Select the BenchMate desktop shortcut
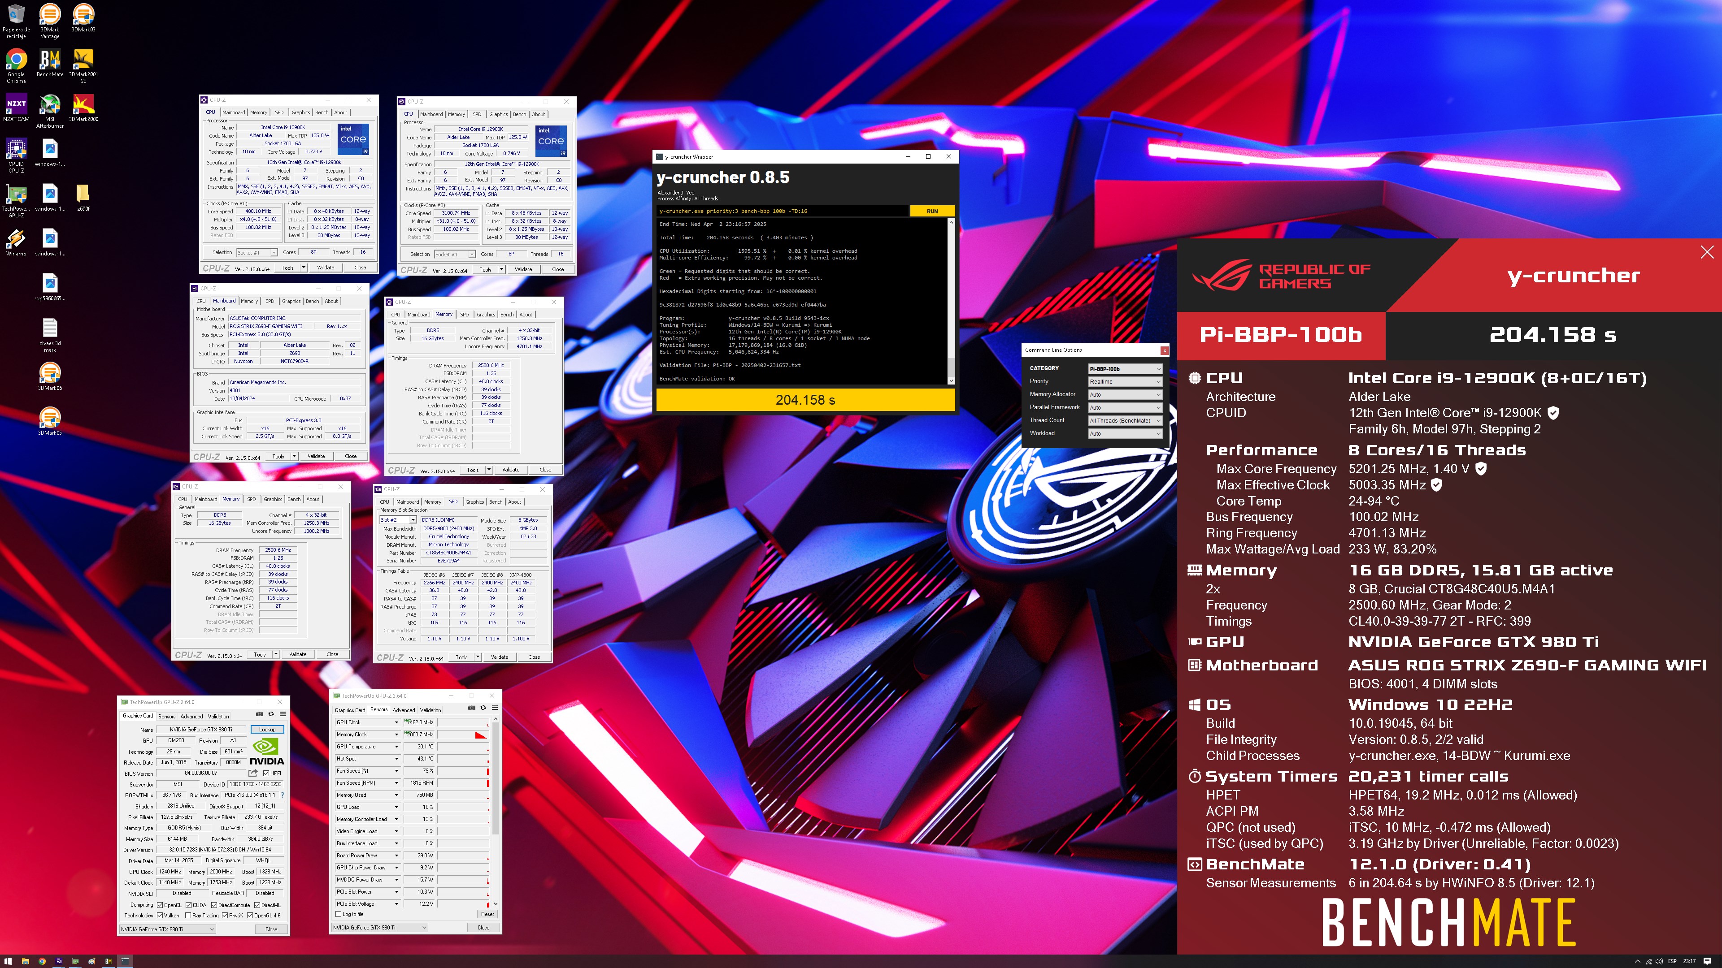The width and height of the screenshot is (1722, 968). click(x=49, y=64)
